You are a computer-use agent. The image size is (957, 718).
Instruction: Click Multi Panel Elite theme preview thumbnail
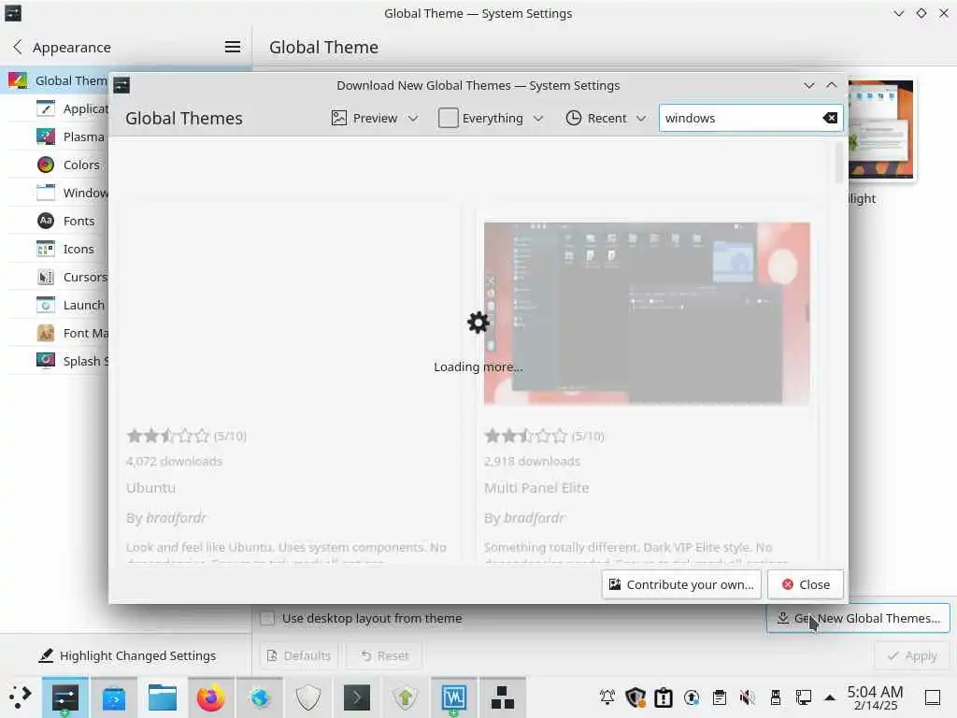[647, 313]
